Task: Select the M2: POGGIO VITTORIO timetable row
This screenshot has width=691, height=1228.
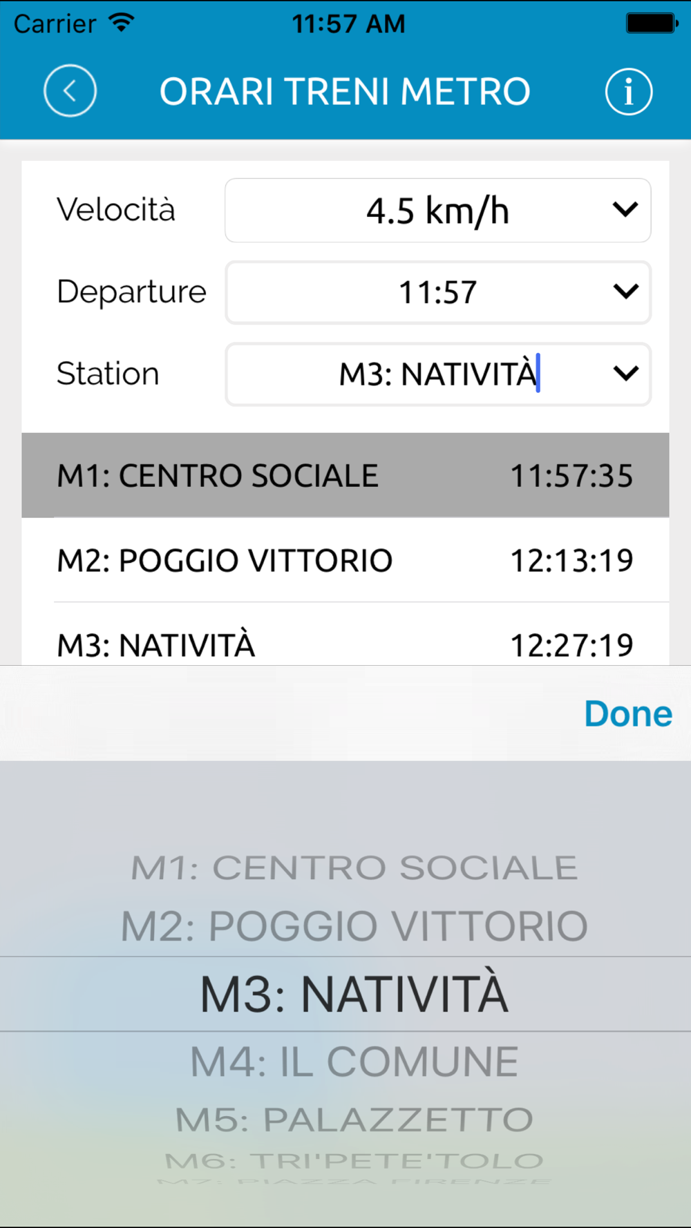Action: (345, 560)
